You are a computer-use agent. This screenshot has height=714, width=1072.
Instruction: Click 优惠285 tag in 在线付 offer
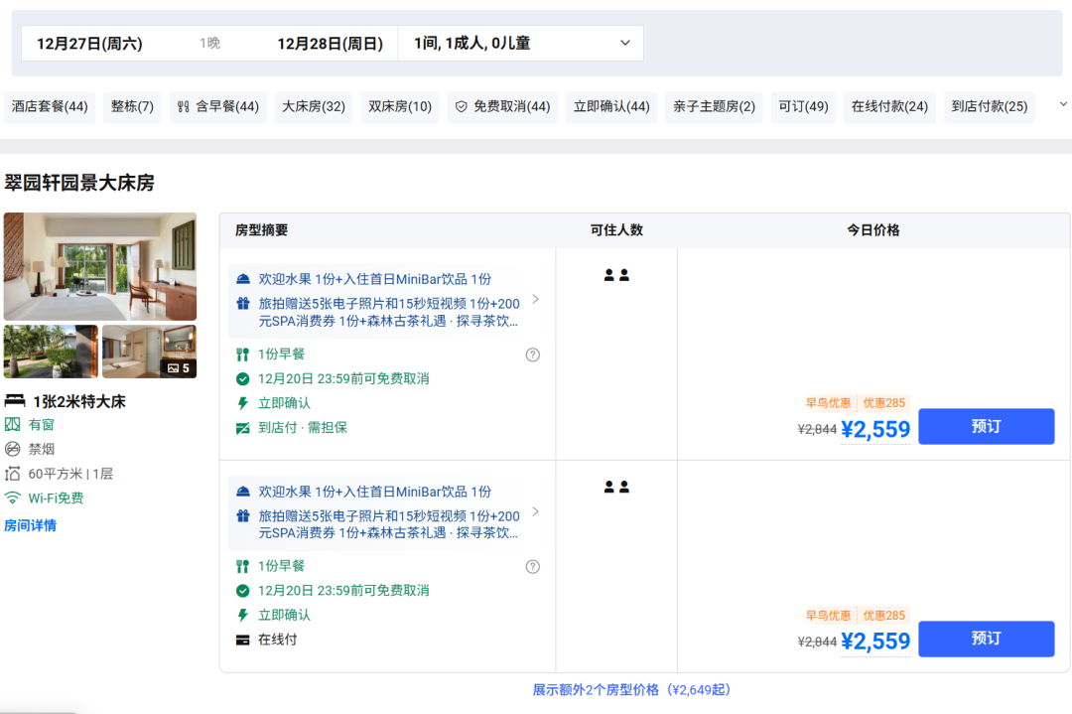[x=884, y=616]
